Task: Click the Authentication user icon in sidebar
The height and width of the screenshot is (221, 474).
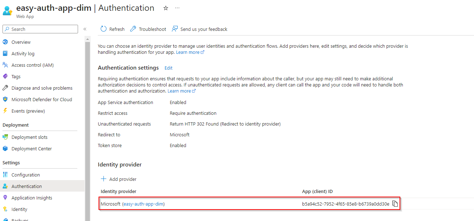Action: [x=5, y=186]
